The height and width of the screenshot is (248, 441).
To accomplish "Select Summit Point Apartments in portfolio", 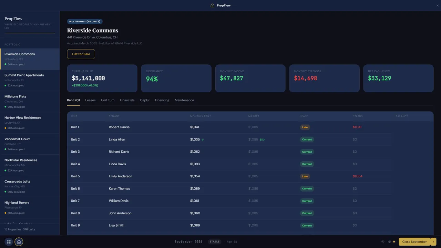I will pos(30,80).
